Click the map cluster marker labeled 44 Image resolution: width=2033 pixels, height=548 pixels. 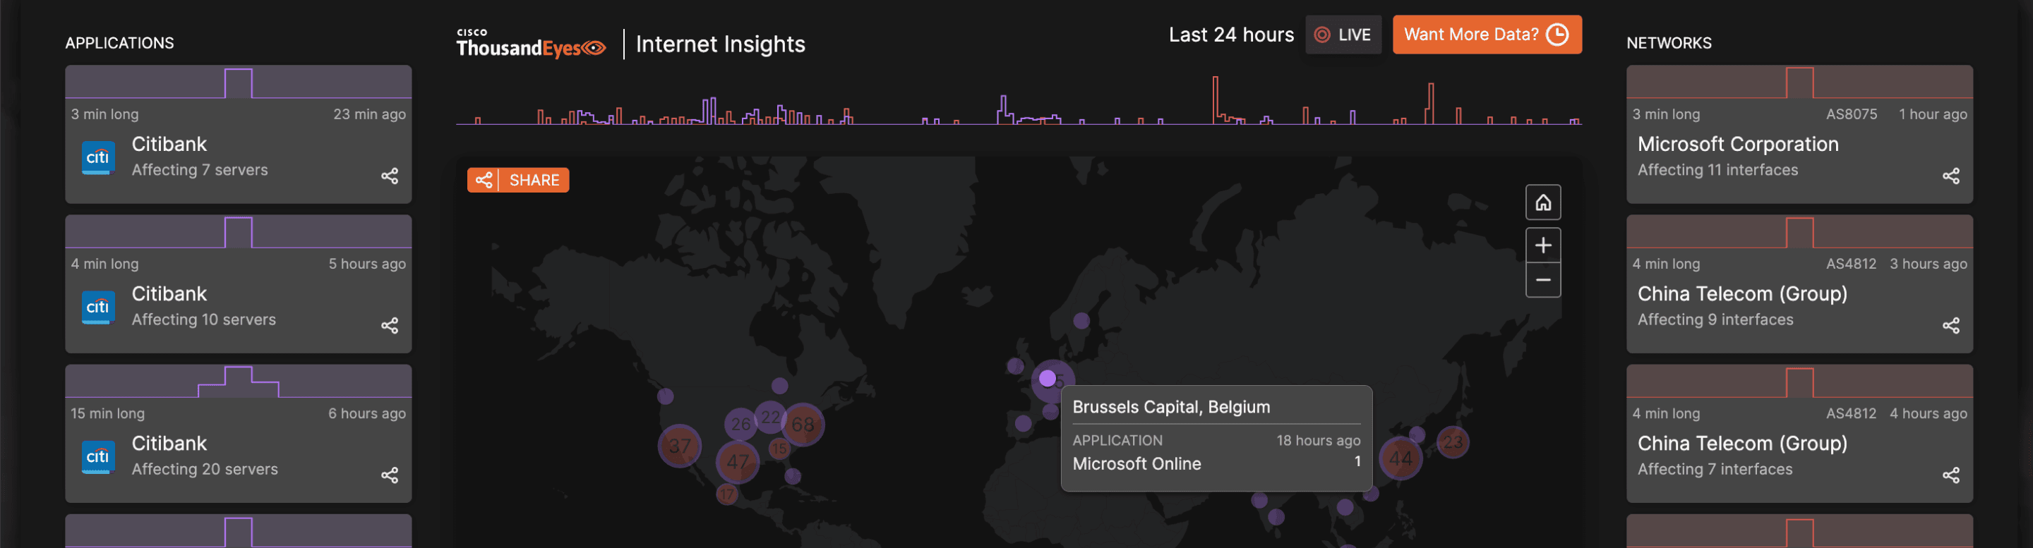1401,458
